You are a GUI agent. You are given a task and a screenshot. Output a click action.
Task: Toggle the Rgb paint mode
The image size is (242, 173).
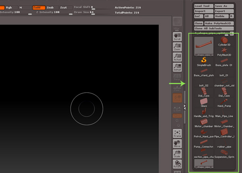coord(8,7)
